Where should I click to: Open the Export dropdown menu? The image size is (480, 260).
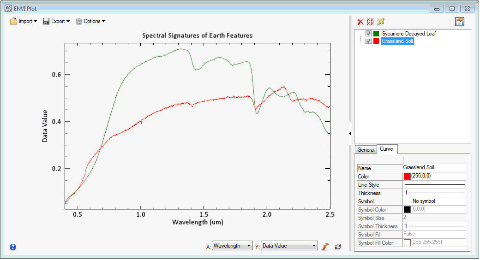[x=56, y=21]
